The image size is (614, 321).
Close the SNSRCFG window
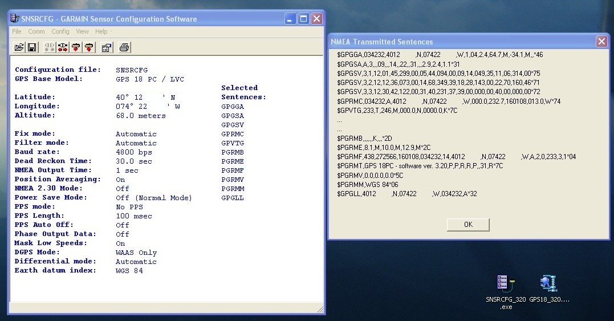317,18
